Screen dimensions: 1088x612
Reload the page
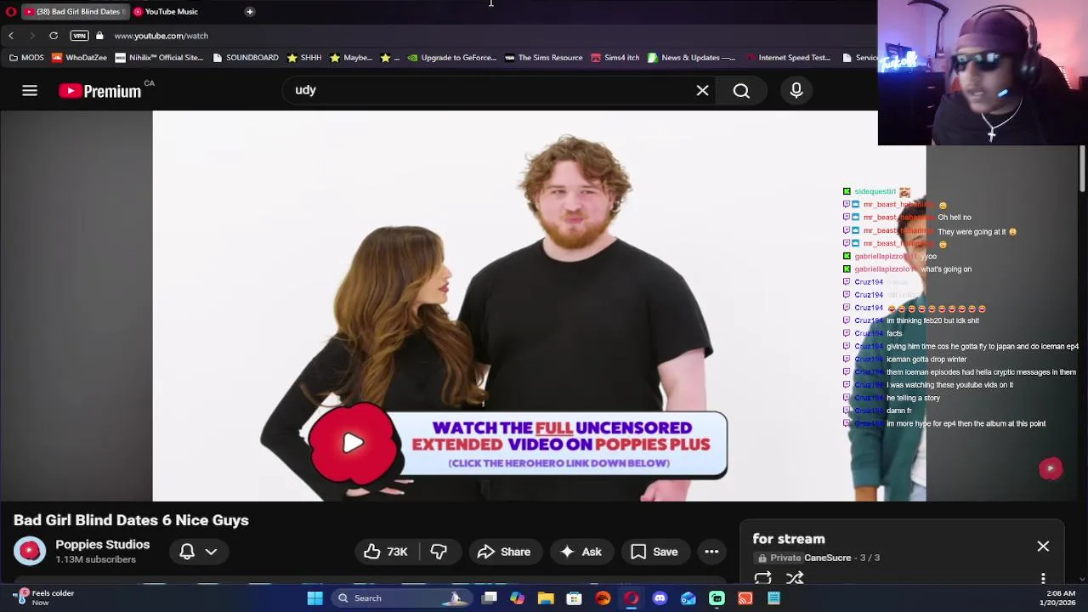(x=54, y=36)
